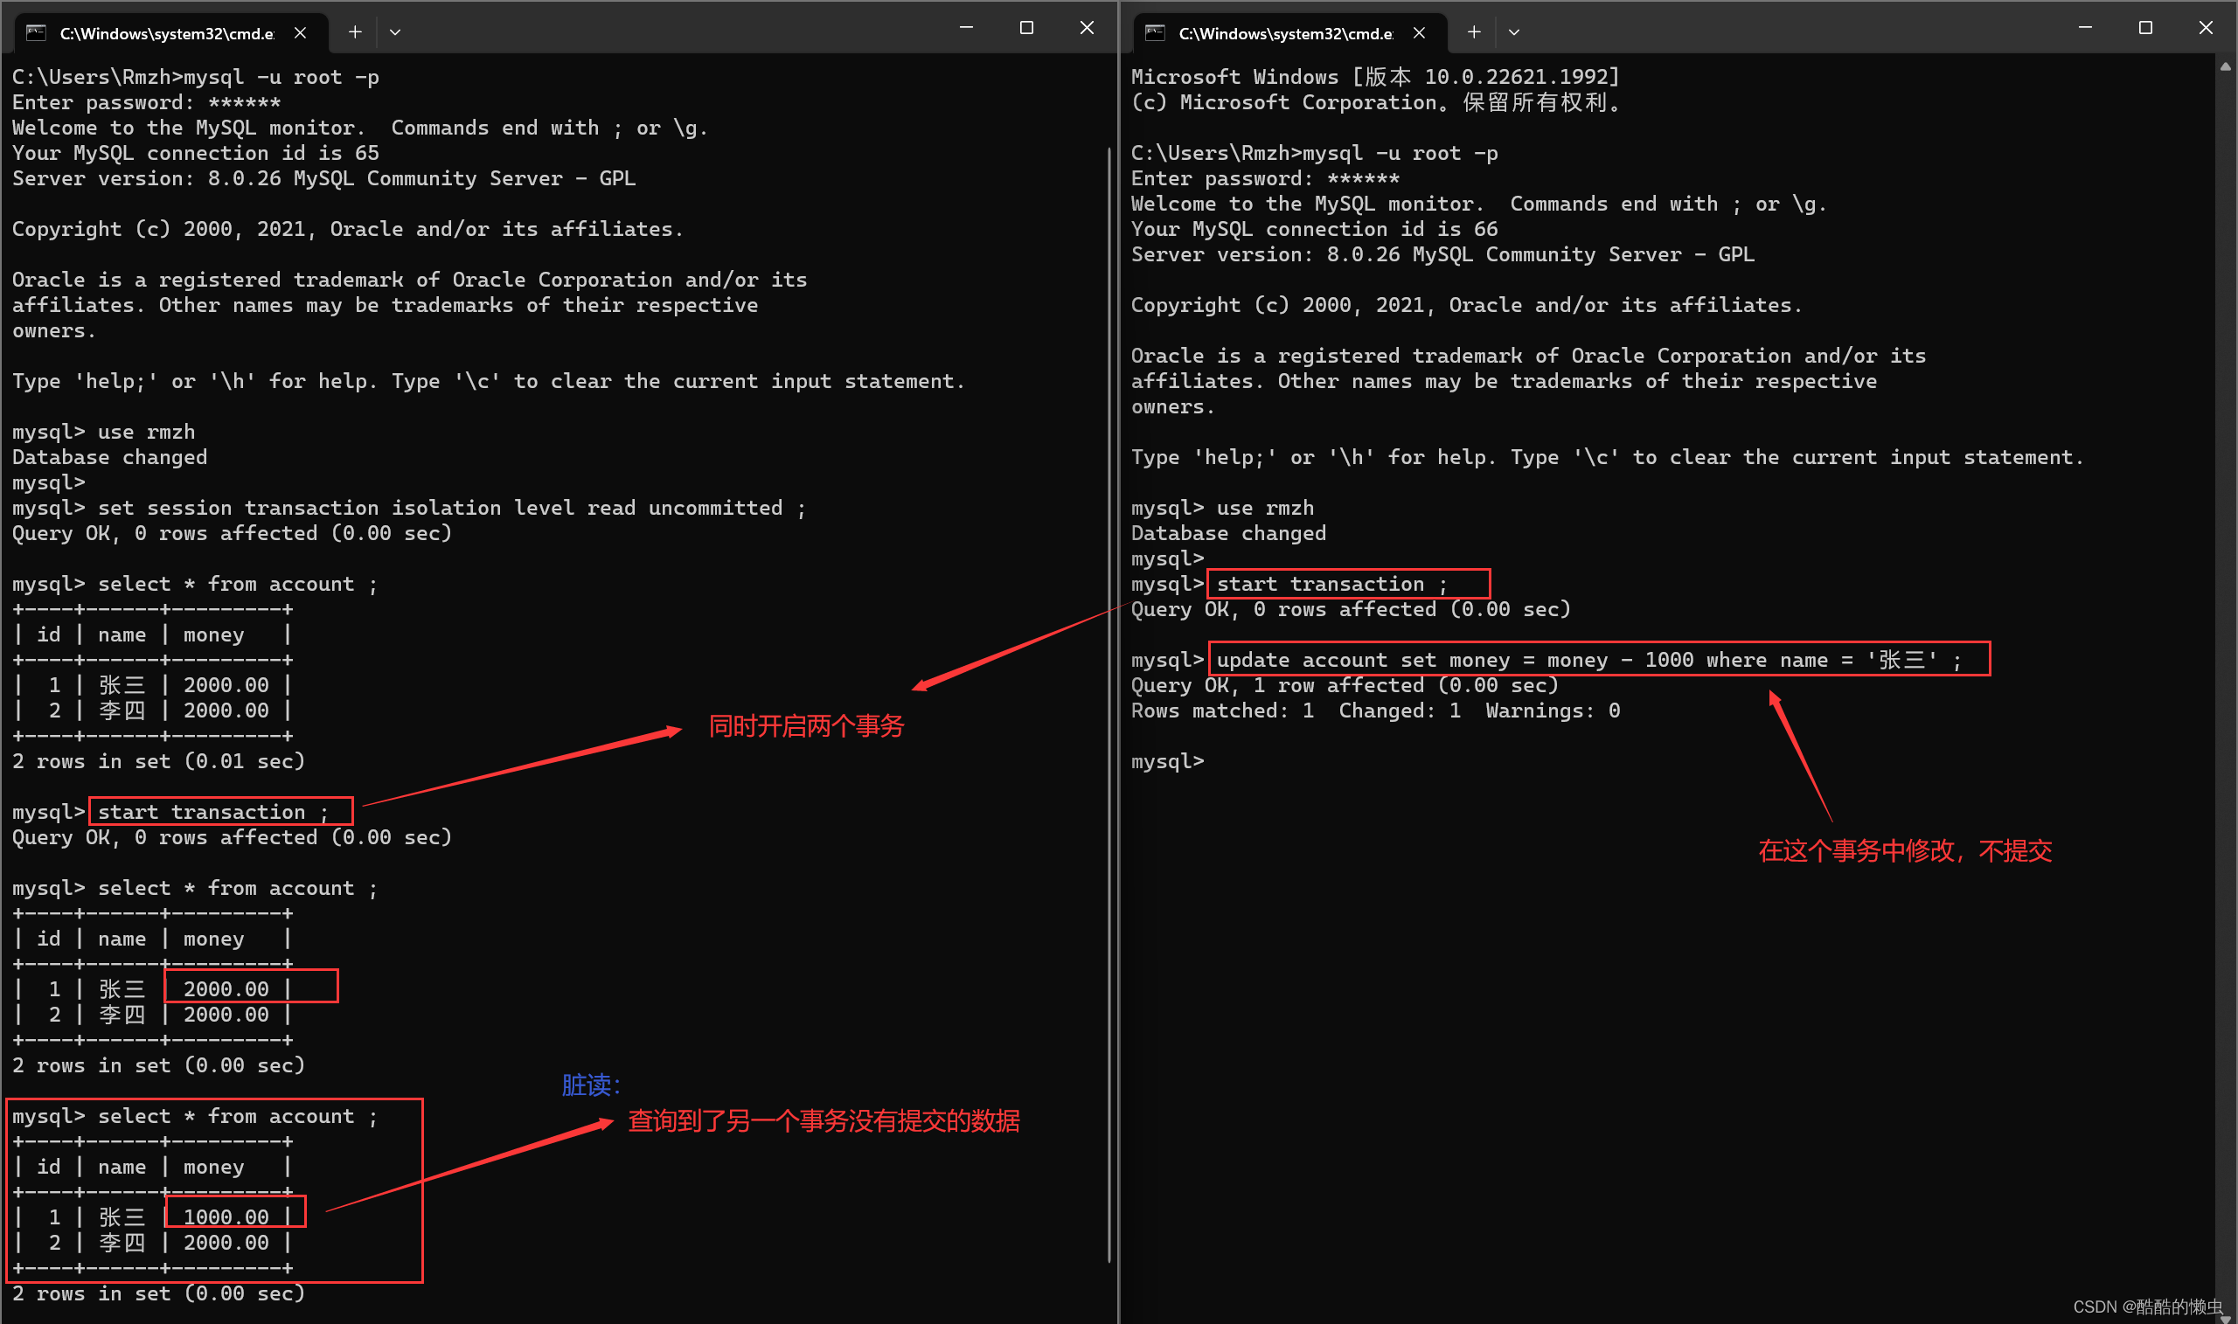The height and width of the screenshot is (1324, 2238).
Task: Open a new tab in right terminal
Action: click(1474, 32)
